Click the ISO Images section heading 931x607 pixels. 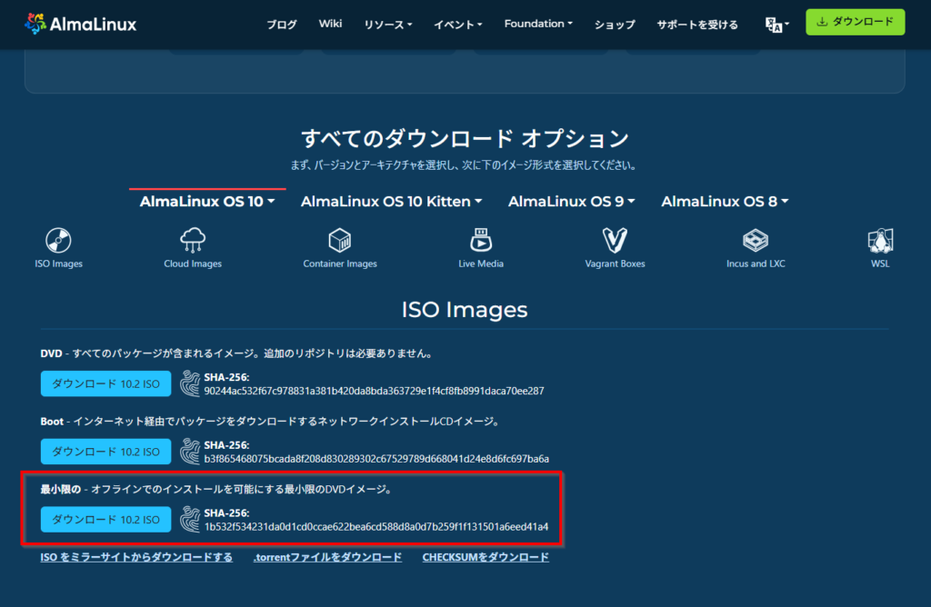coord(465,310)
